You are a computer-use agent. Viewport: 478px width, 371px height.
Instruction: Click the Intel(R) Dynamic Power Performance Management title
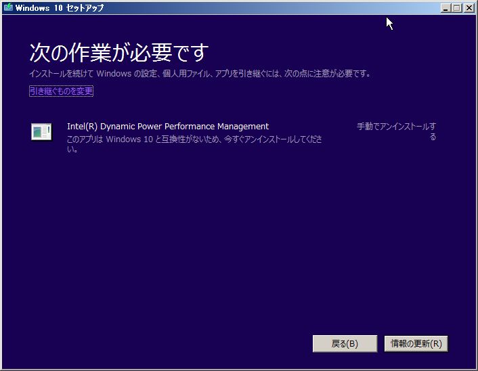pyautogui.click(x=168, y=126)
